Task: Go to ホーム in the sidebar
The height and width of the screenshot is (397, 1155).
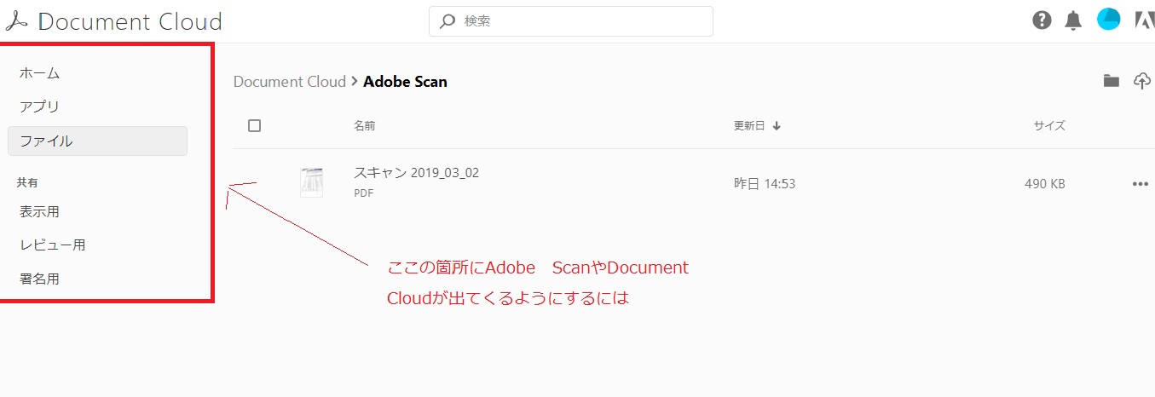Action: tap(40, 73)
